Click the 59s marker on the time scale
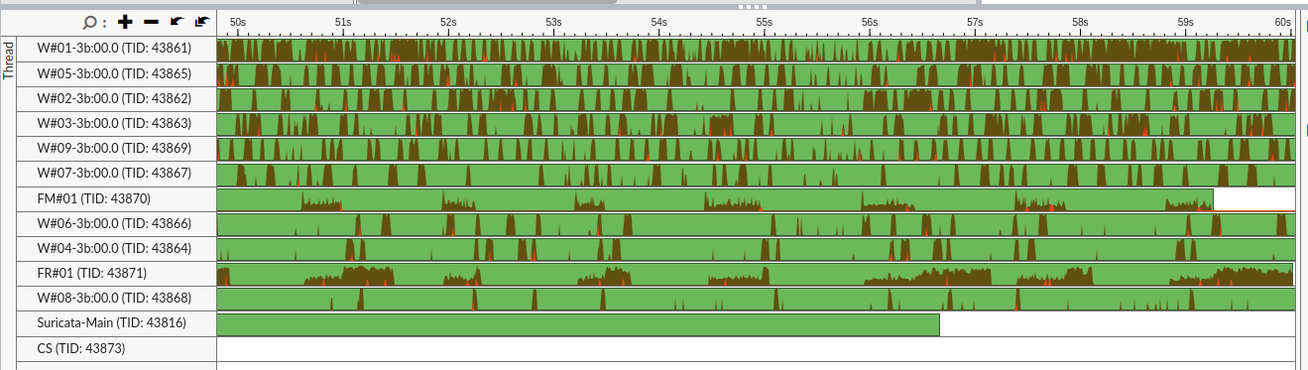The width and height of the screenshot is (1308, 370). click(x=1185, y=21)
